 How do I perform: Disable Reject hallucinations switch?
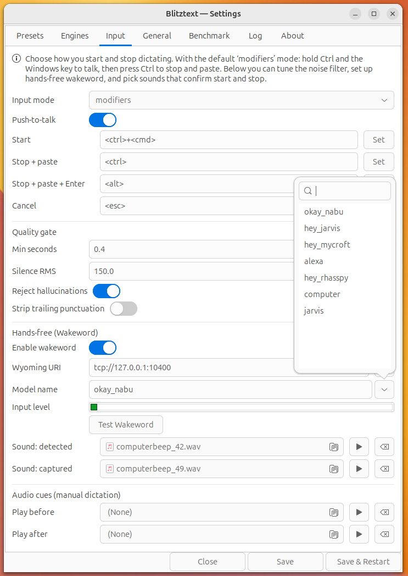pyautogui.click(x=107, y=291)
